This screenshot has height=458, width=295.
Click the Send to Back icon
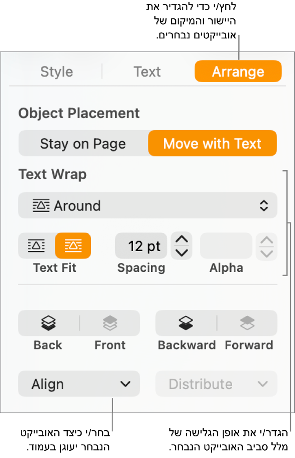(x=48, y=323)
